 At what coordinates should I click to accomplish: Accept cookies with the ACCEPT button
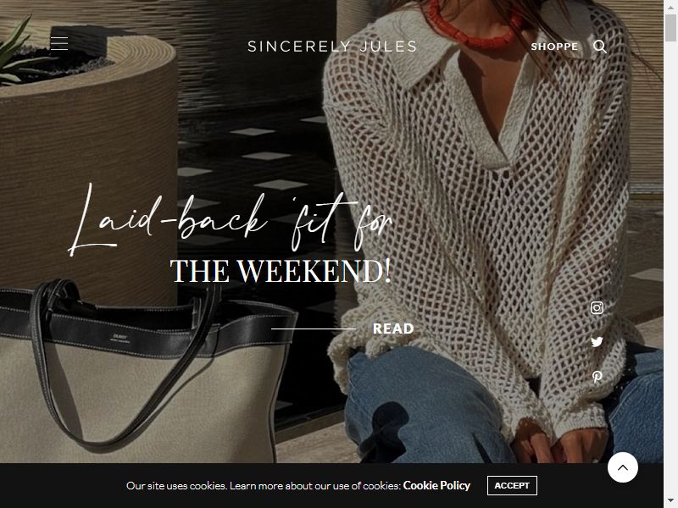coord(512,485)
